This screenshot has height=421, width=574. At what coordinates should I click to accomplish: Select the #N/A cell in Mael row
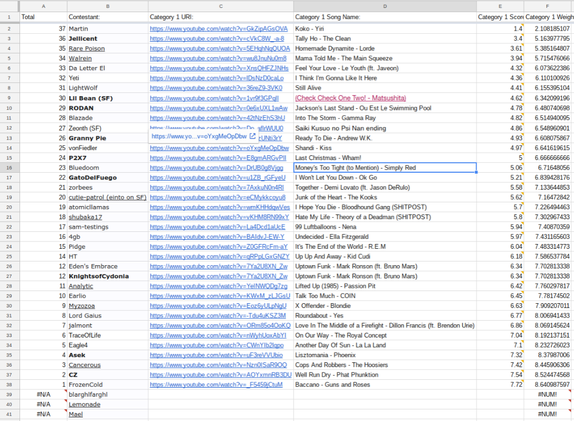tap(43, 415)
